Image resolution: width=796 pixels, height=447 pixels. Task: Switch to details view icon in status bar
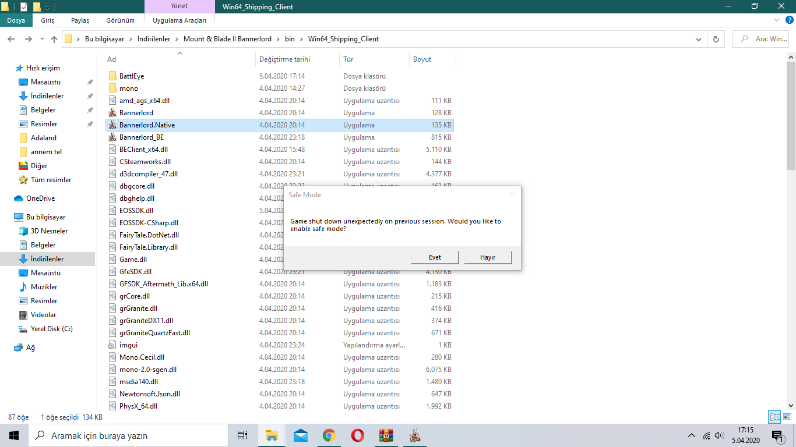point(774,417)
